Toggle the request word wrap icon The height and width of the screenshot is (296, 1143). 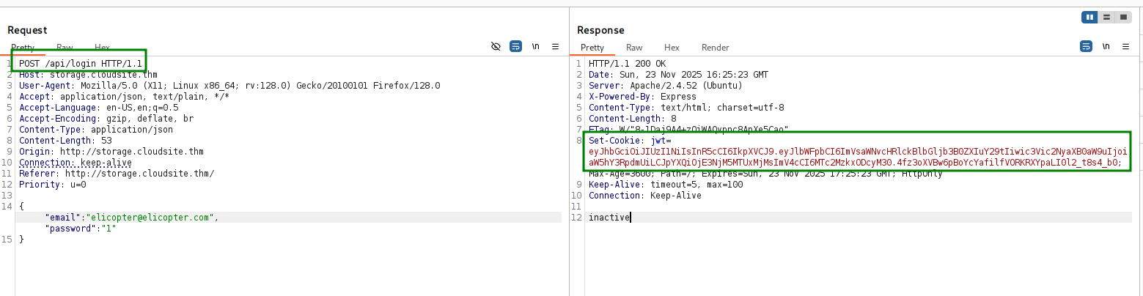coord(516,46)
